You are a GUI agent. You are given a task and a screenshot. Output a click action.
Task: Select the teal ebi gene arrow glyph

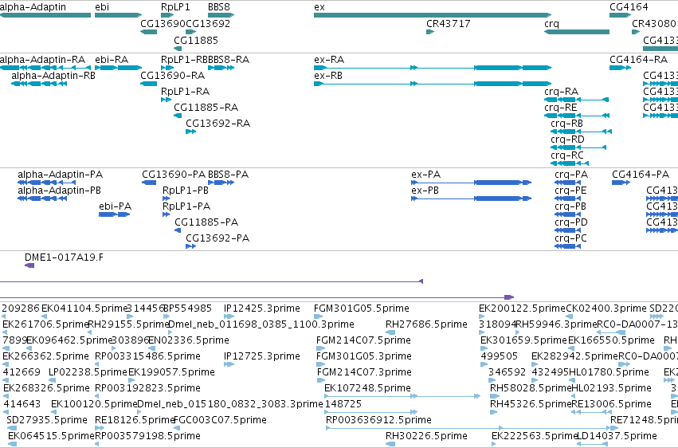click(x=119, y=15)
